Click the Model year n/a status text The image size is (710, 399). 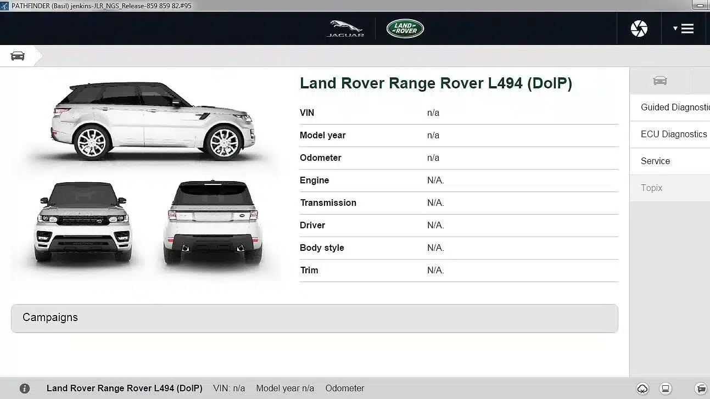tap(285, 388)
